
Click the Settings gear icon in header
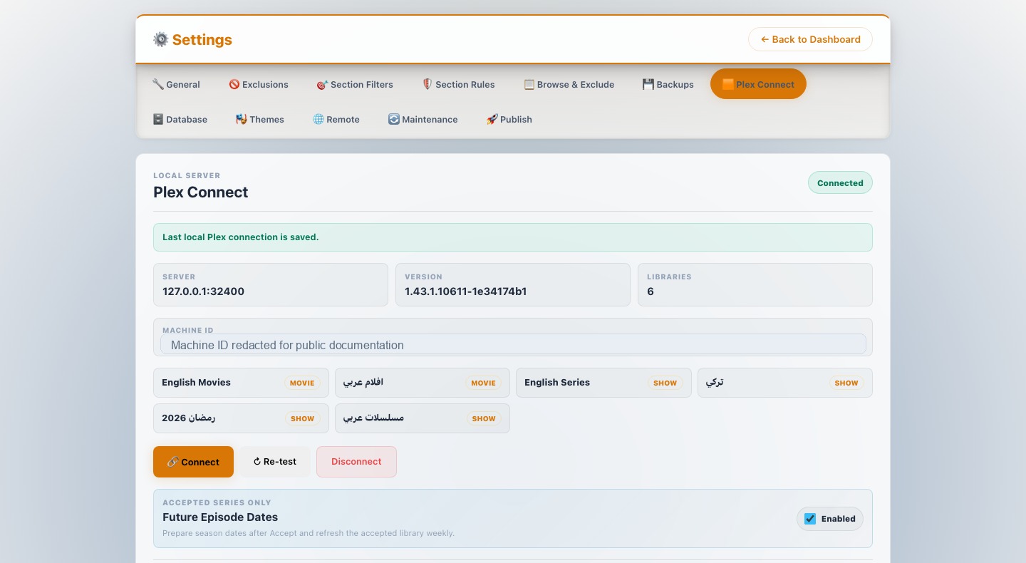[161, 39]
